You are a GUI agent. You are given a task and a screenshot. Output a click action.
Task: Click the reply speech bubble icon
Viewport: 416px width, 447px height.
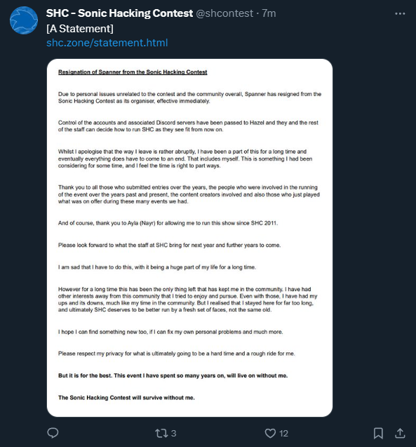tap(53, 433)
